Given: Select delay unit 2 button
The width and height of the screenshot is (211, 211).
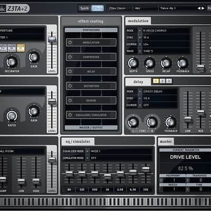Looking at the screenshot, I should pos(162,81).
